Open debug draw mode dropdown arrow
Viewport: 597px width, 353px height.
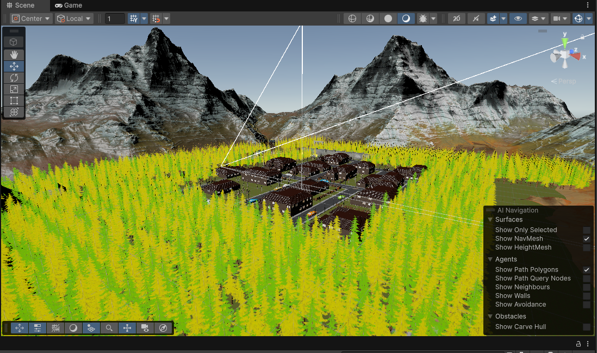pos(433,18)
